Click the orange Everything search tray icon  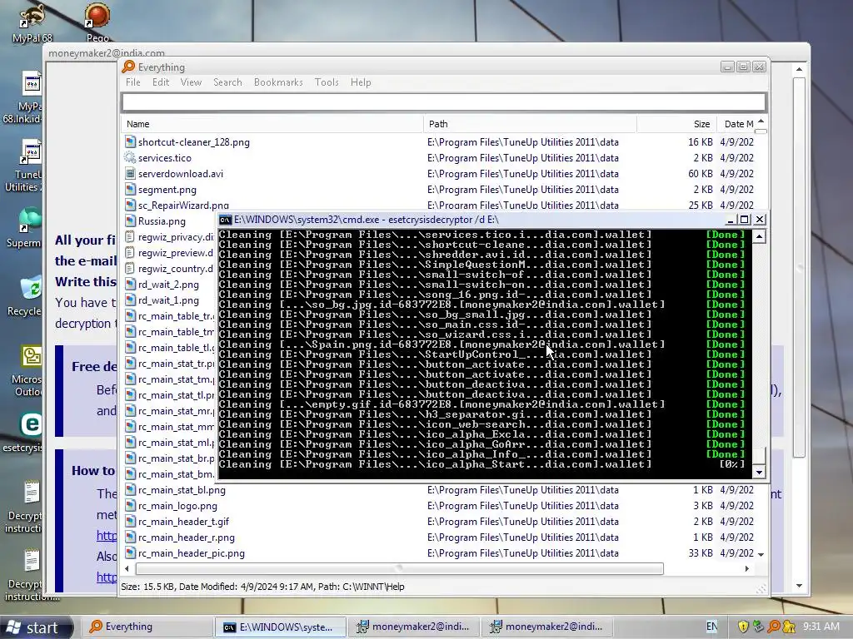pos(773,627)
